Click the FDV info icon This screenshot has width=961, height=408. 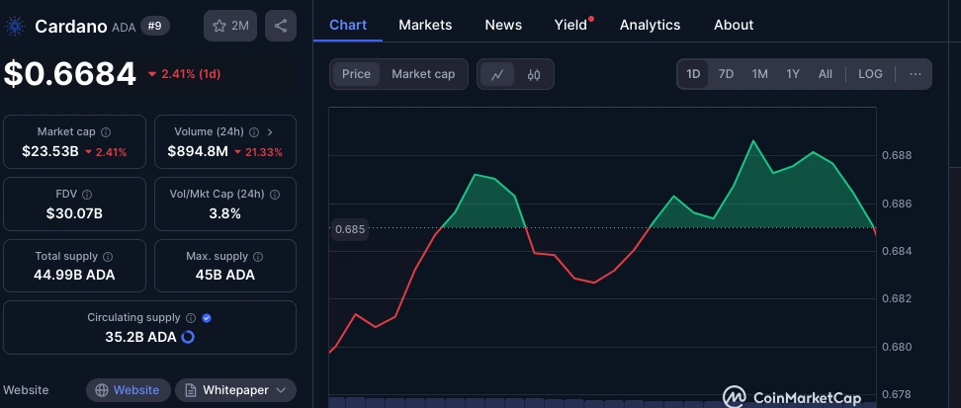(x=87, y=195)
